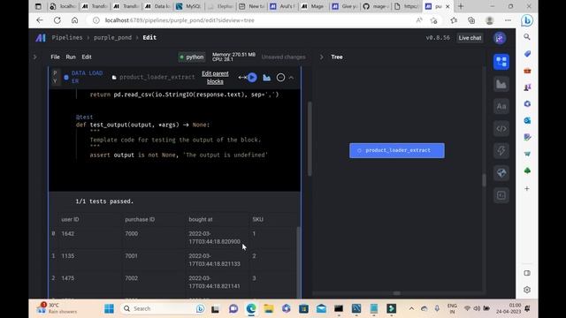
Task: Open the code tags sidebar icon
Action: 501,129
